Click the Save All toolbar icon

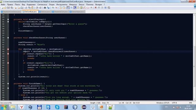(12, 8)
